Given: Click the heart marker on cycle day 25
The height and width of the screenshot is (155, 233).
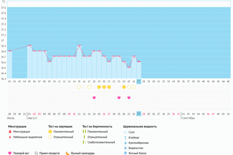Looking at the screenshot, I should tap(129, 98).
